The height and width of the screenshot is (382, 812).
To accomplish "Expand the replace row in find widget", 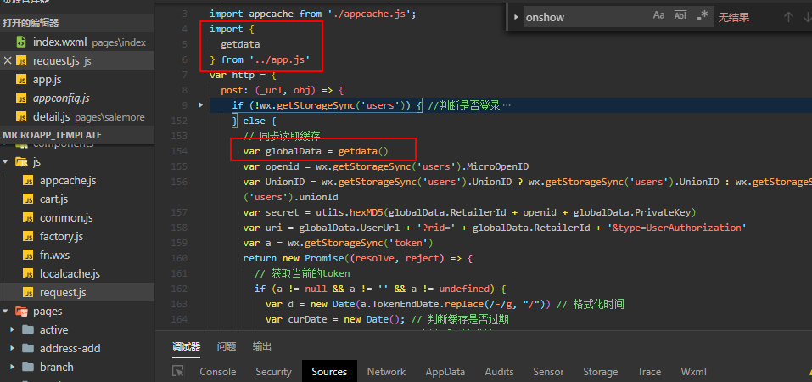I will (x=516, y=17).
